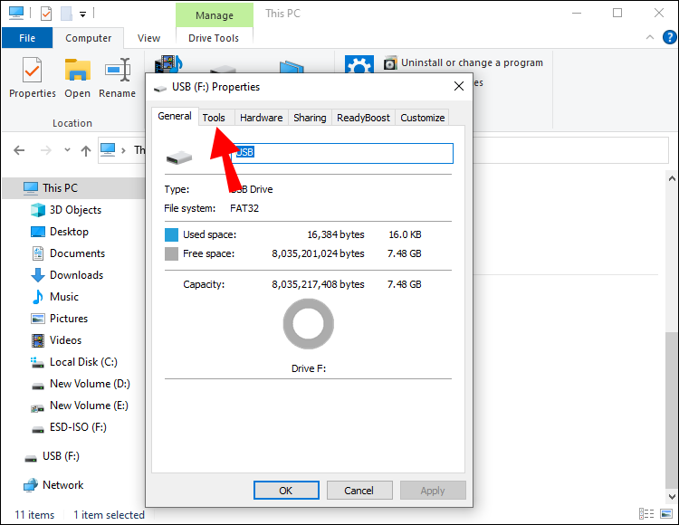Screen dimensions: 679x525
Task: Click the Capacity 7.48 GB value
Action: [404, 284]
